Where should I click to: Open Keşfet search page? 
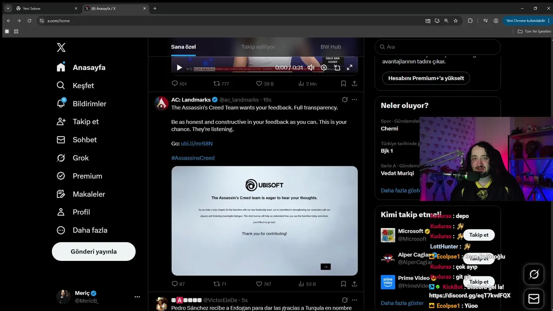[x=75, y=86]
